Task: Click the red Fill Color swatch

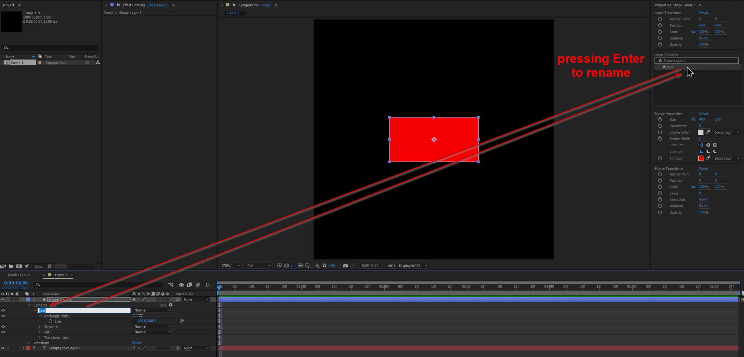Action: pyautogui.click(x=701, y=158)
